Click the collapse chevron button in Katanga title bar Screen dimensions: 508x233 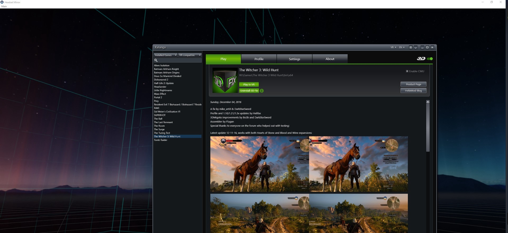(416, 47)
